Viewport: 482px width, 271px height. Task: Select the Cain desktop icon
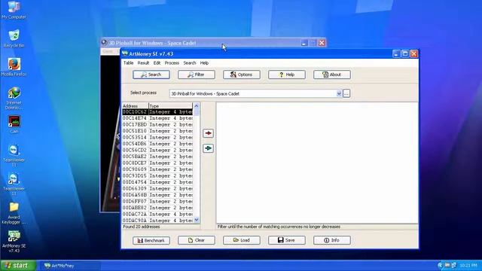14,124
